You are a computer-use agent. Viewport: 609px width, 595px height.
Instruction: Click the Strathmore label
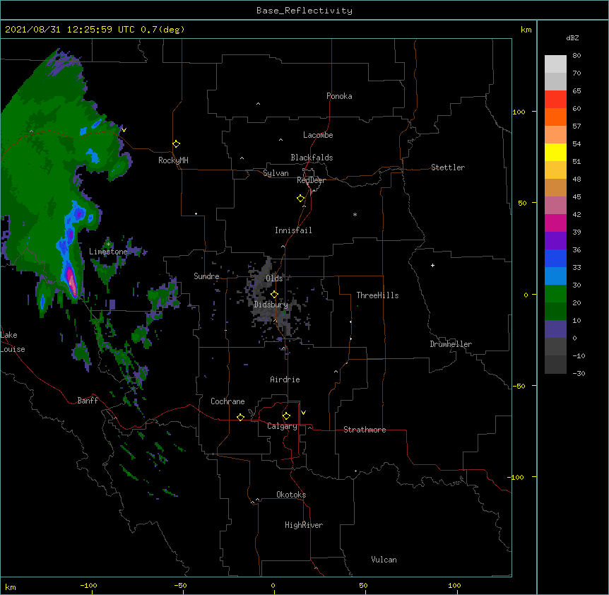click(x=365, y=430)
